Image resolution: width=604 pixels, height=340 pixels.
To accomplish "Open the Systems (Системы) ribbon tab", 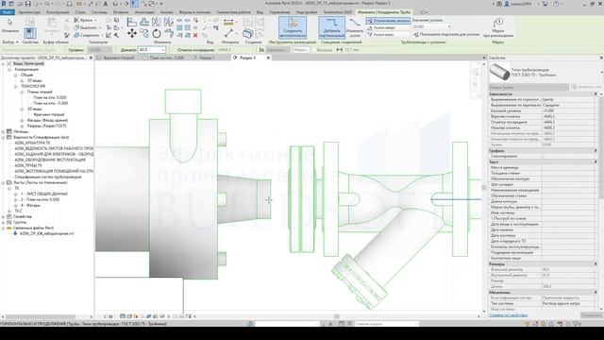I will coord(99,12).
